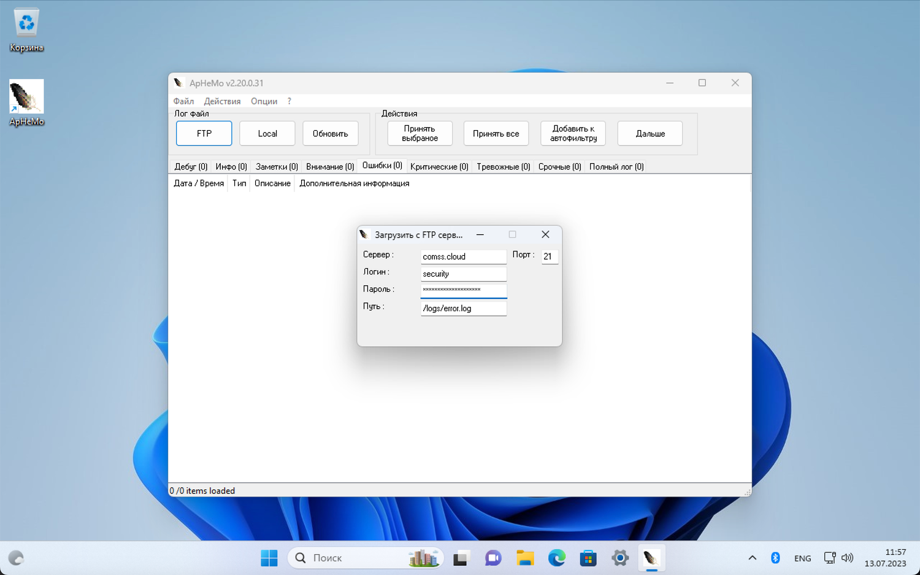This screenshot has height=575, width=920.
Task: Close the FTP server dialog
Action: tap(545, 234)
